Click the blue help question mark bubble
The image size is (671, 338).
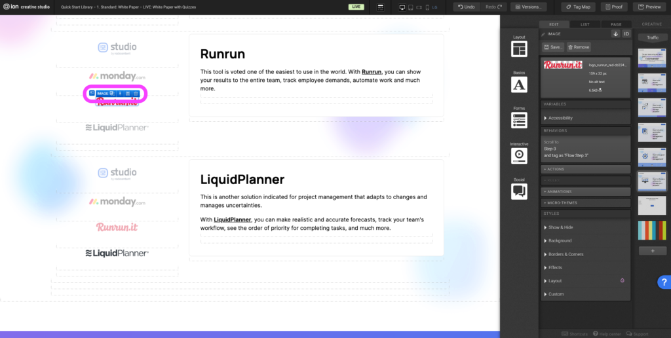tap(662, 282)
